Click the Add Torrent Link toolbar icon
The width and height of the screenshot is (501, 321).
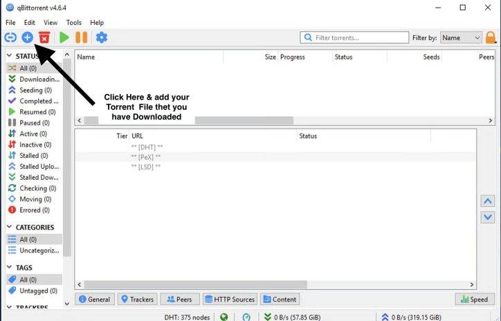10,37
